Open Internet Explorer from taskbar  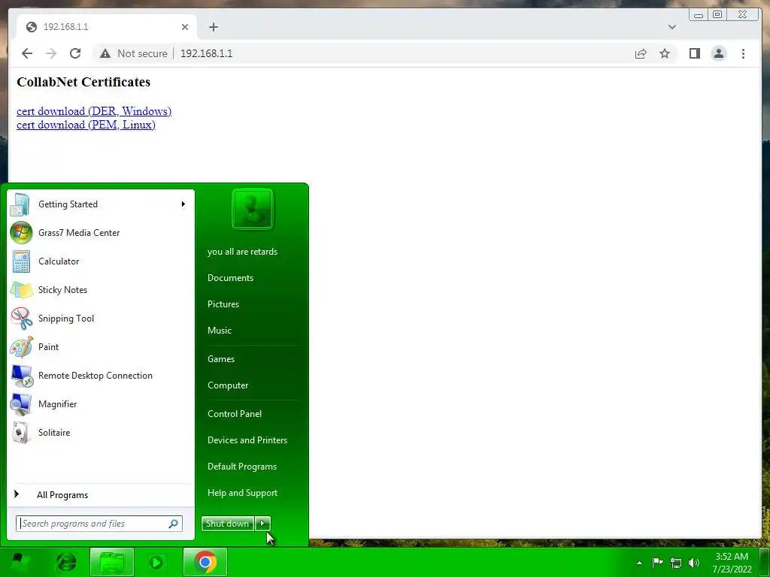(67, 562)
